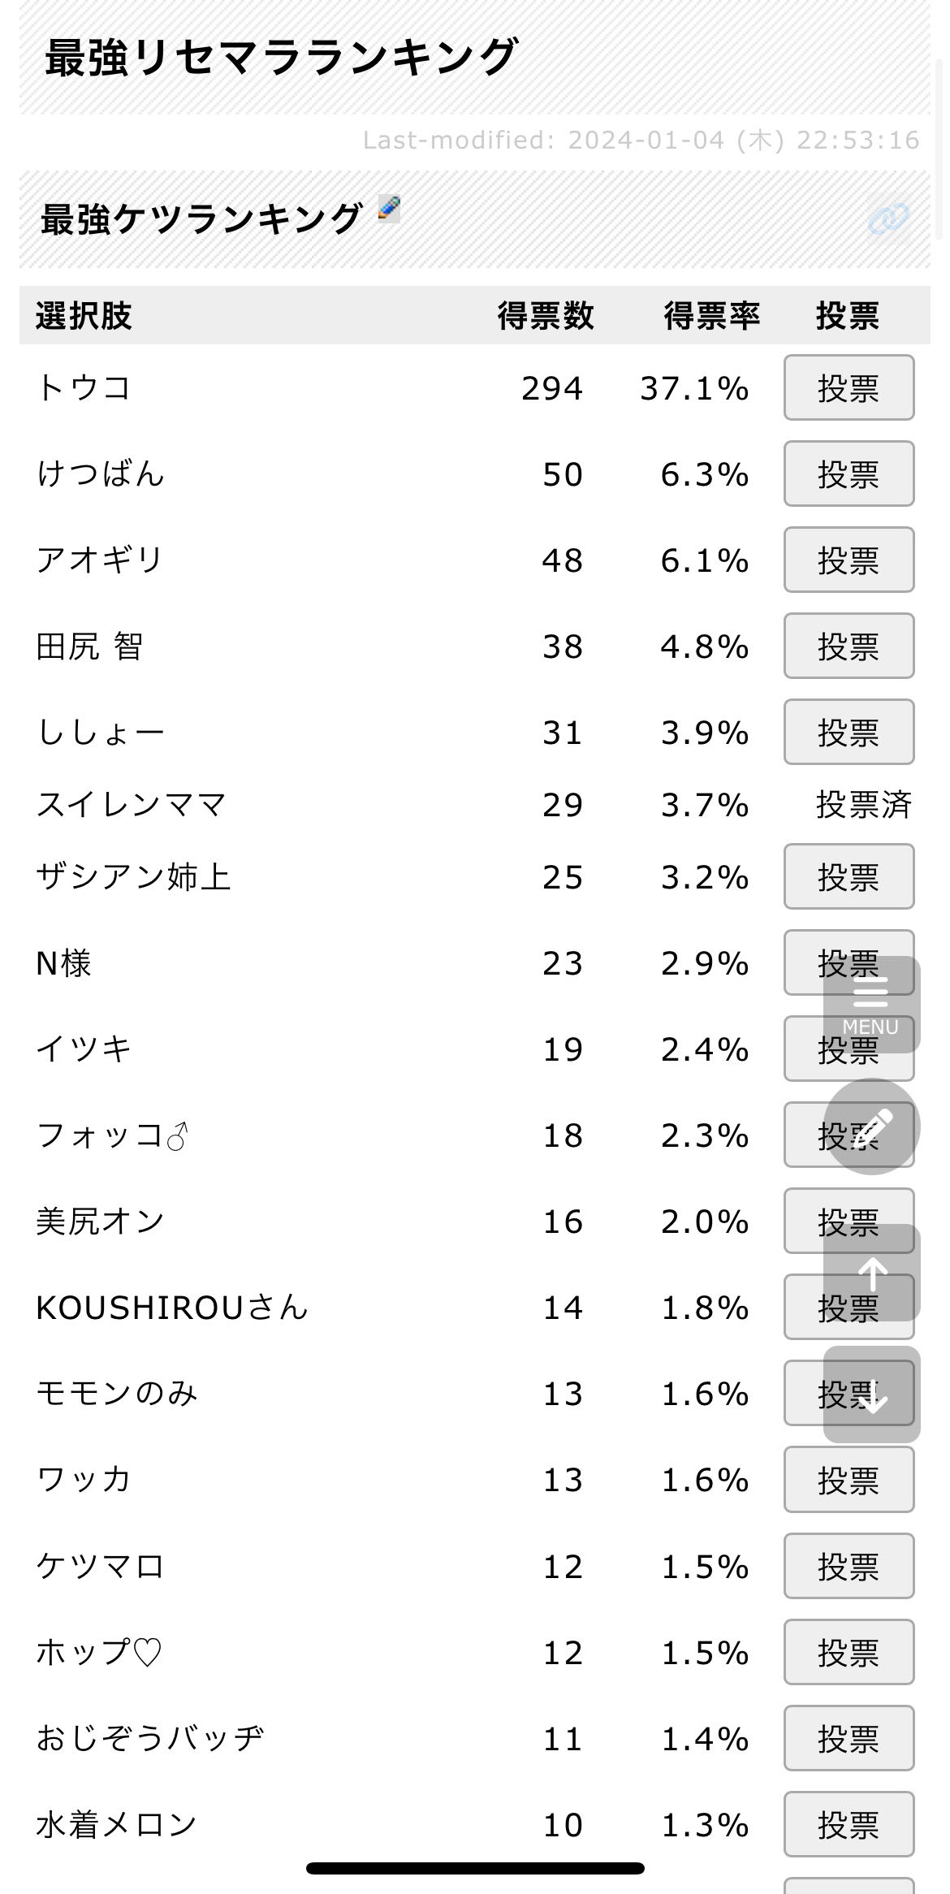This screenshot has height=1894, width=950.
Task: Vote for ケツマロ
Action: [849, 1566]
